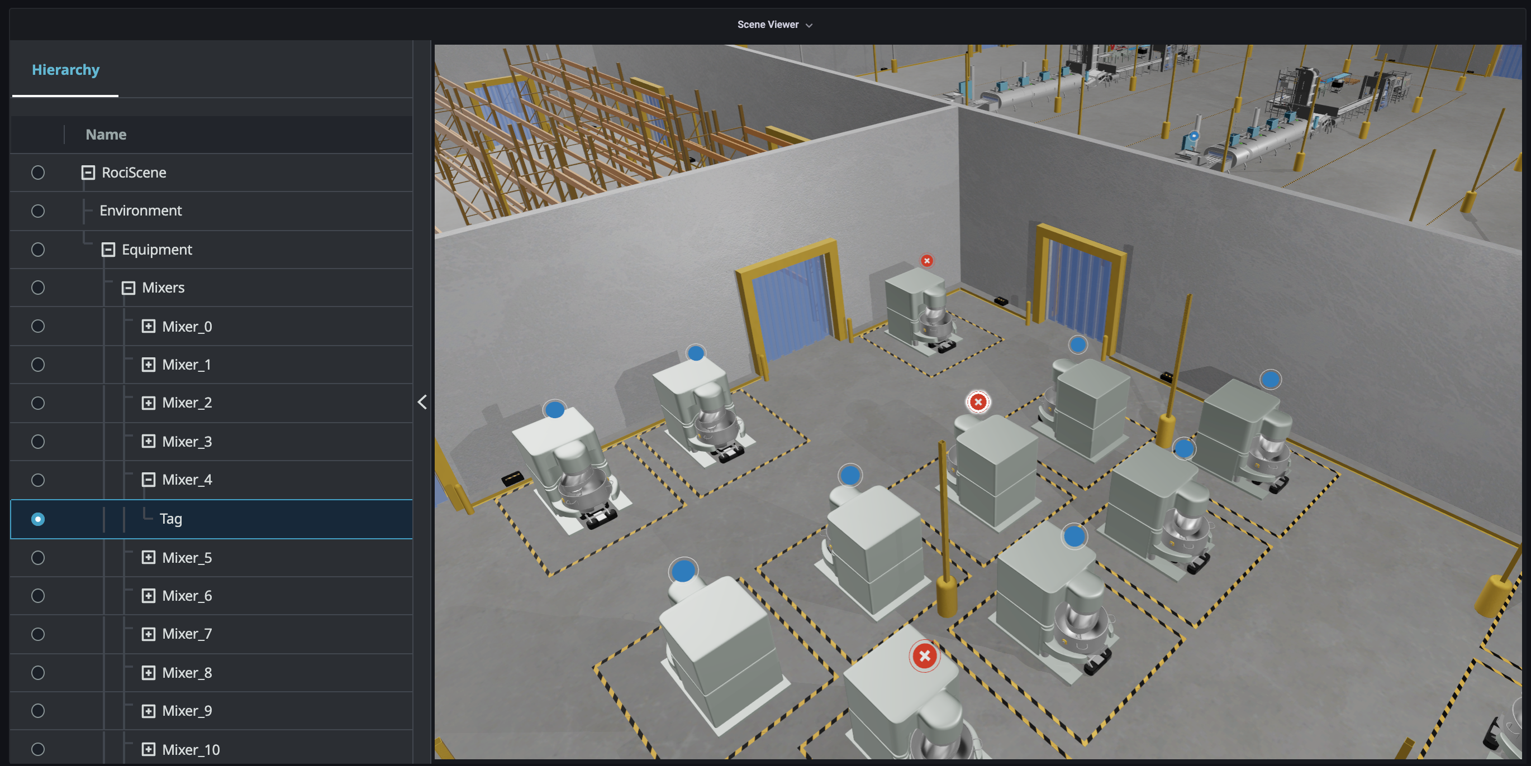Click the red error tag with white ring
This screenshot has height=766, width=1531.
[x=978, y=402]
